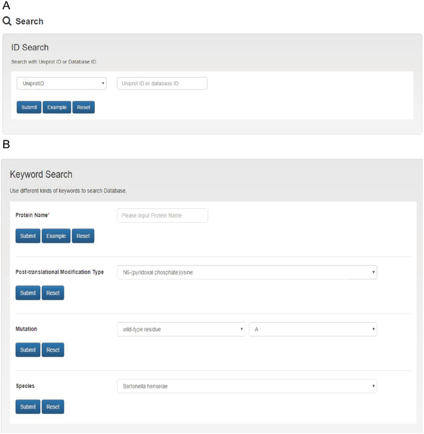This screenshot has height=434, width=424.
Task: Open the wild-type residue dropdown
Action: (x=181, y=329)
